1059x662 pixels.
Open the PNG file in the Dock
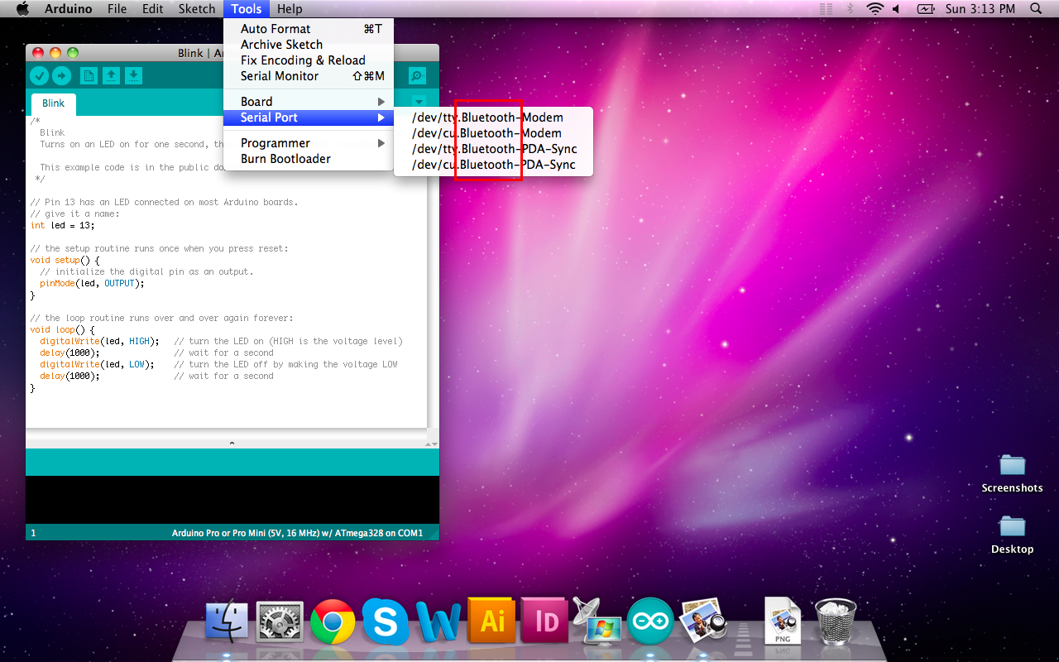782,621
